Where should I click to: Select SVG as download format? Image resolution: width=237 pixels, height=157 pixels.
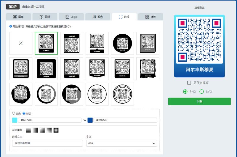202,92
